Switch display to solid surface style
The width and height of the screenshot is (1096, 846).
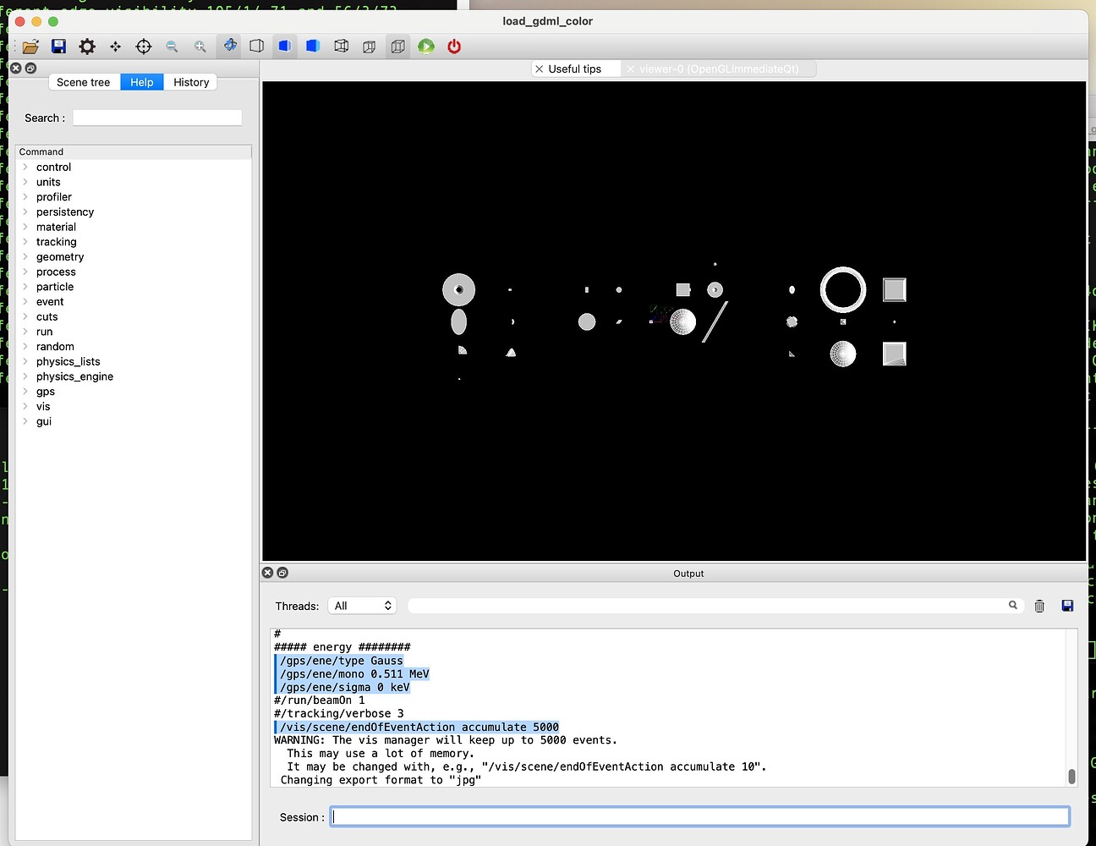[x=285, y=47]
